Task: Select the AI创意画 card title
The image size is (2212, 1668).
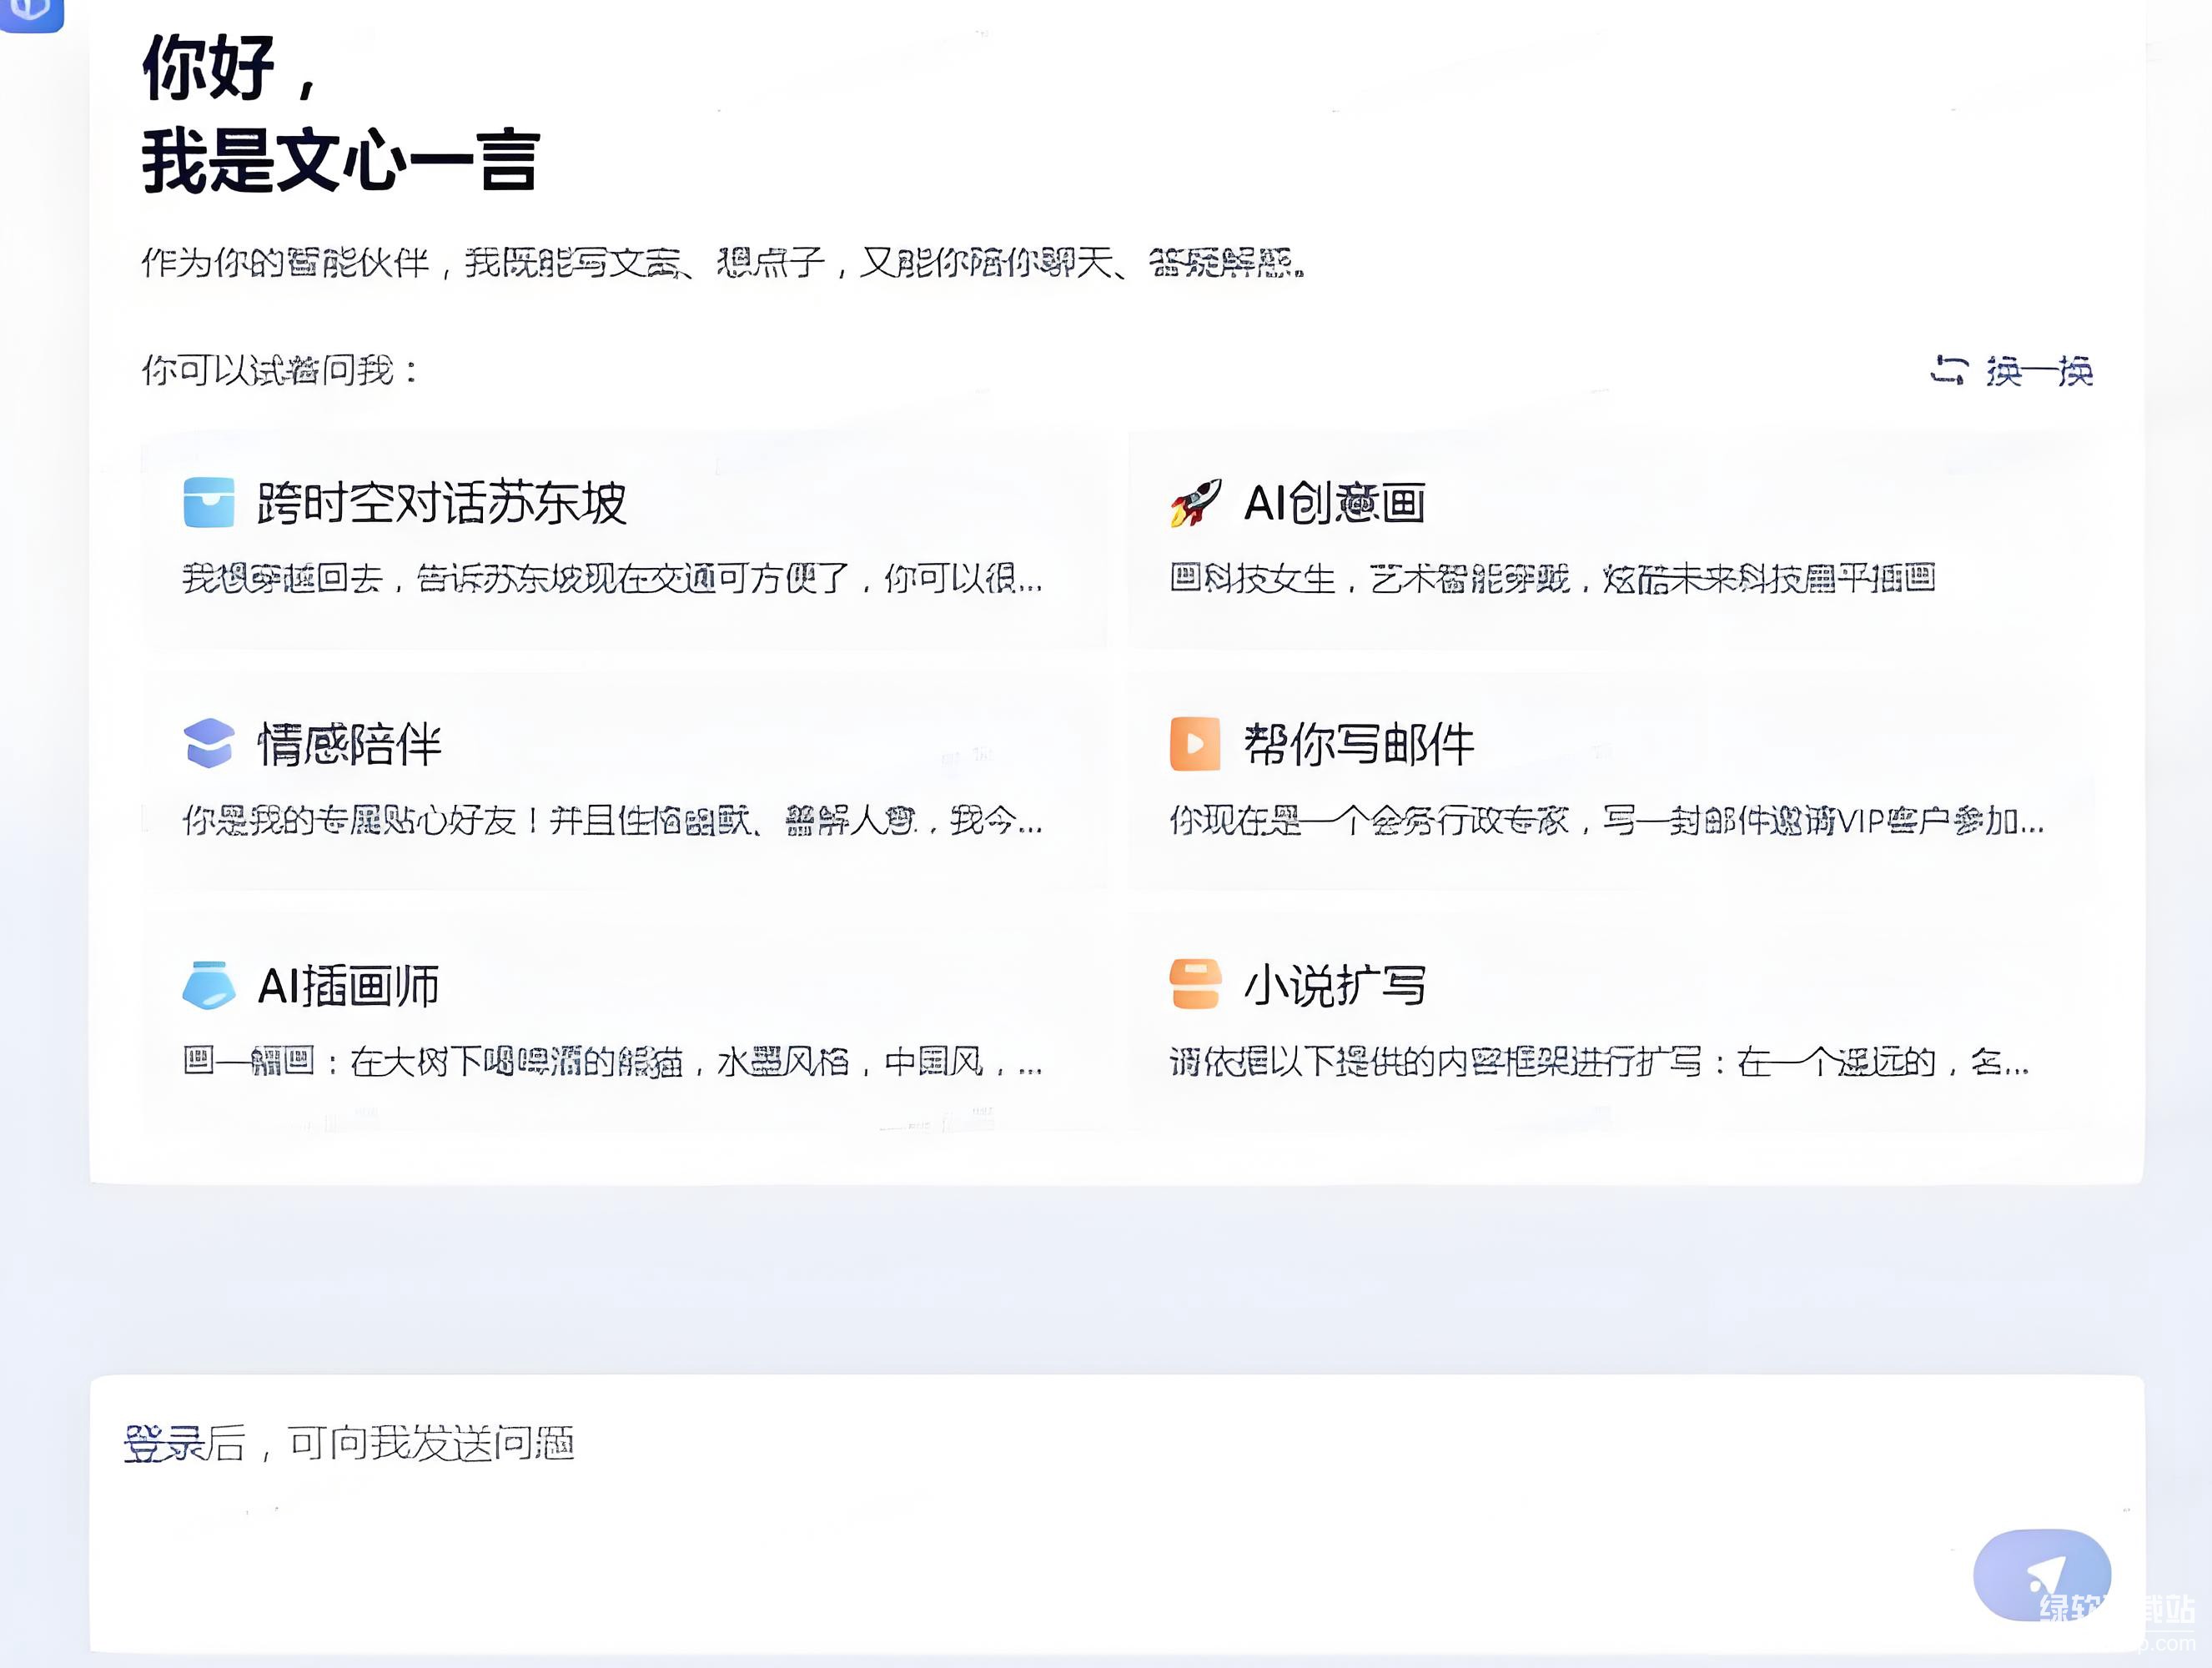Action: pos(1334,502)
